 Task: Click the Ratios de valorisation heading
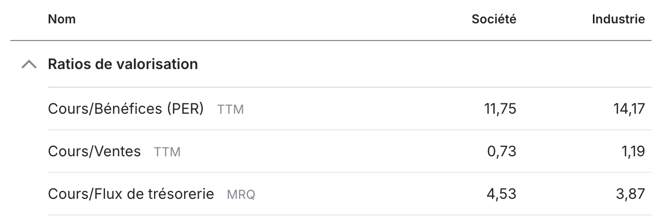pos(123,64)
